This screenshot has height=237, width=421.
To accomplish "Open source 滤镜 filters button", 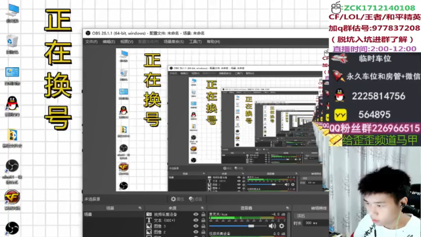I will [x=195, y=199].
